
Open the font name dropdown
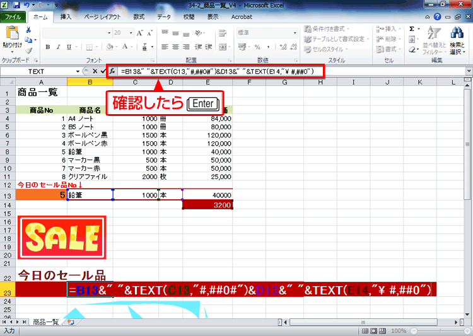pyautogui.click(x=109, y=33)
